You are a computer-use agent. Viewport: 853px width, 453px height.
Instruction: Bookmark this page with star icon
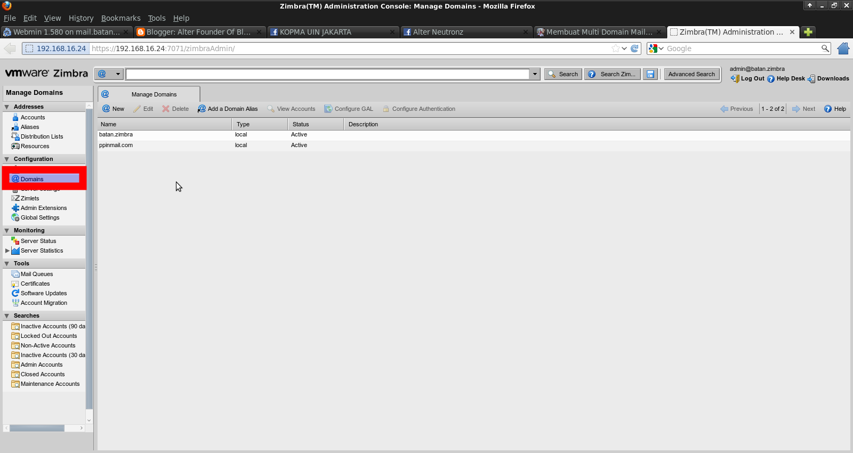616,48
